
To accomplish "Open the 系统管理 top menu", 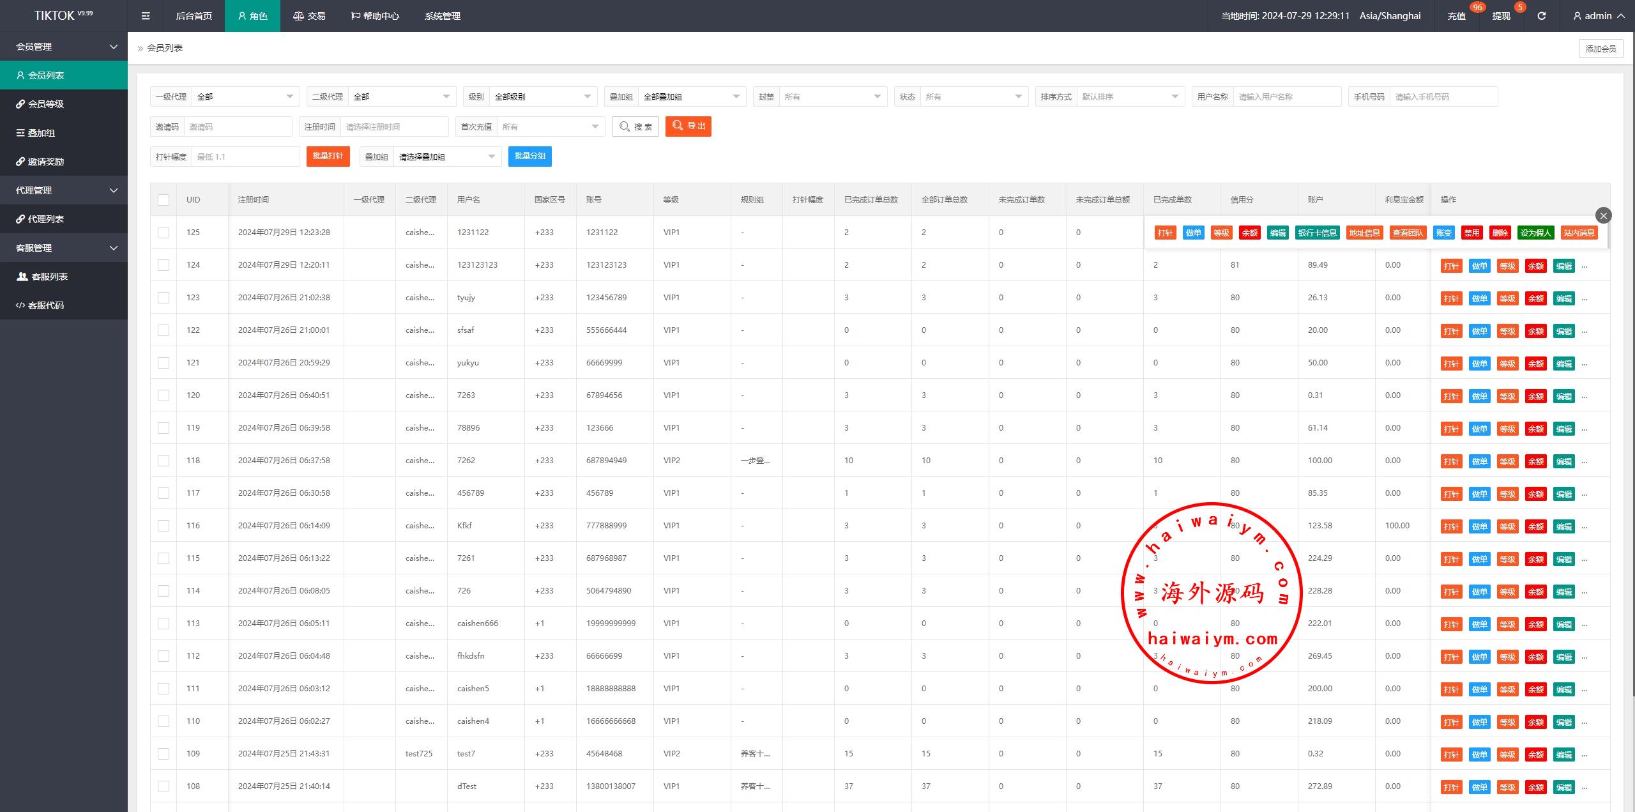I will [x=442, y=16].
